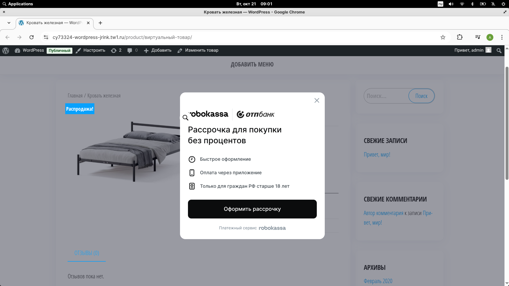
Task: Click the plus icon next to Добавить
Action: [x=146, y=50]
